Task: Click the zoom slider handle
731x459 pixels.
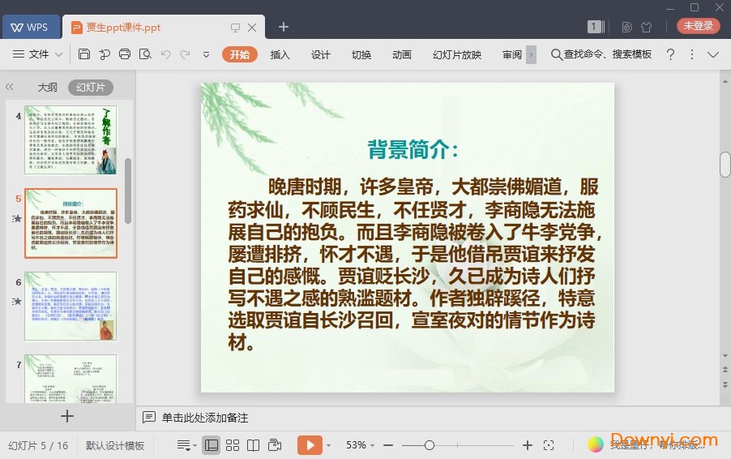Action: pos(430,445)
